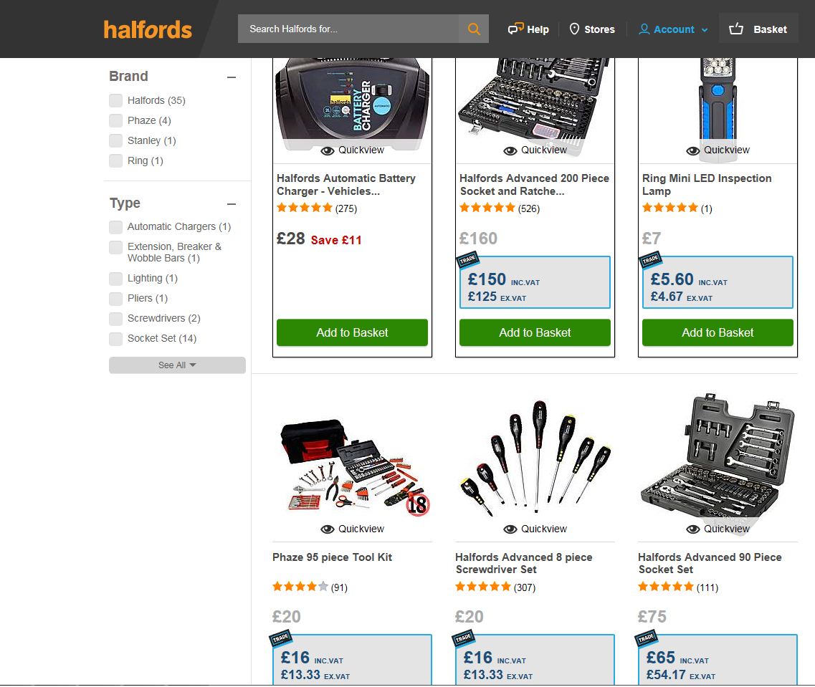Open the Account dropdown chevron
Screen dimensions: 815x687
click(x=705, y=30)
